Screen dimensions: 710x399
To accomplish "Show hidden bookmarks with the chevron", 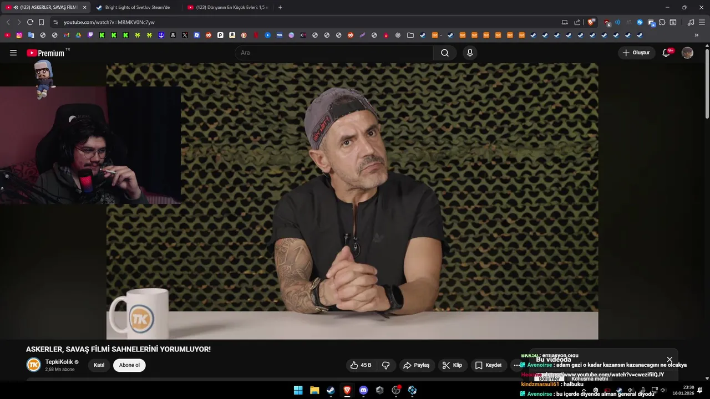I will pos(697,35).
